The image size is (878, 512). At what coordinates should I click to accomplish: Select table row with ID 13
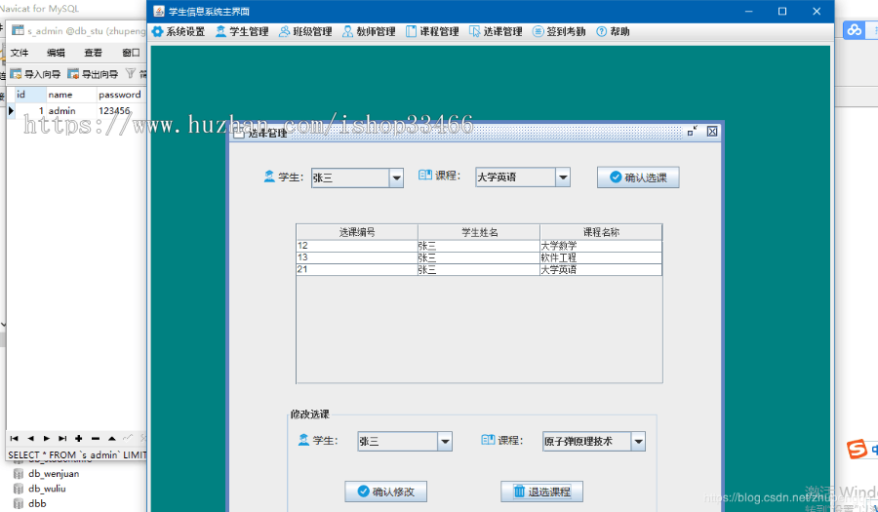[479, 257]
